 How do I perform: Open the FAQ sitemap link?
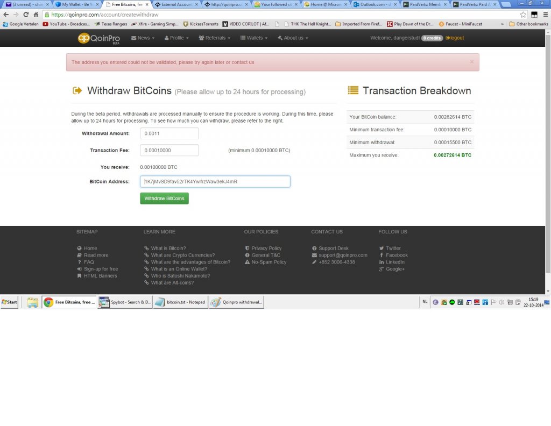[89, 262]
